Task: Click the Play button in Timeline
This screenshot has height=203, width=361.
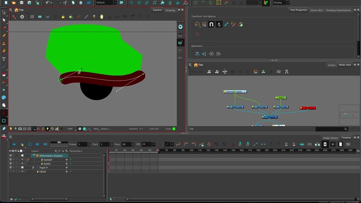Action: pyautogui.click(x=14, y=144)
